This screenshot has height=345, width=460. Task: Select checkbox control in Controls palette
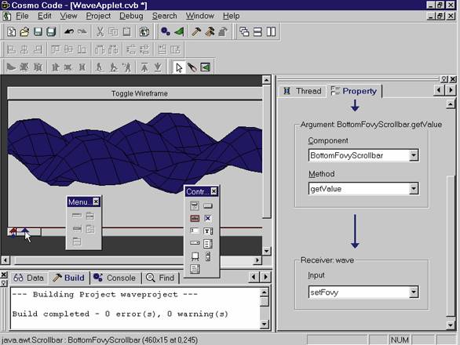(x=208, y=219)
